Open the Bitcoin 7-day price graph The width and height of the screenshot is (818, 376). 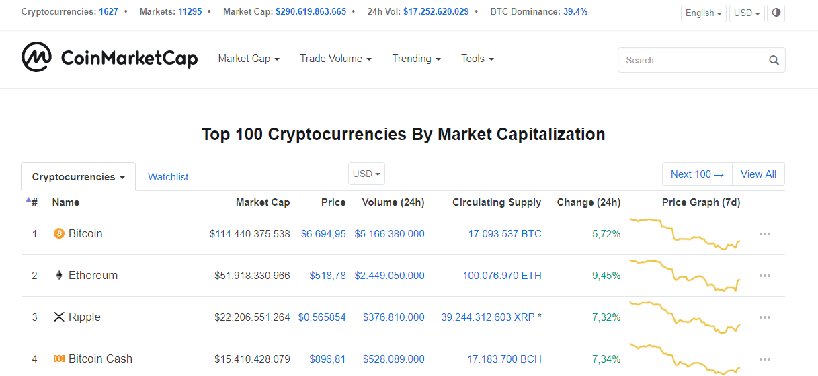(x=684, y=233)
